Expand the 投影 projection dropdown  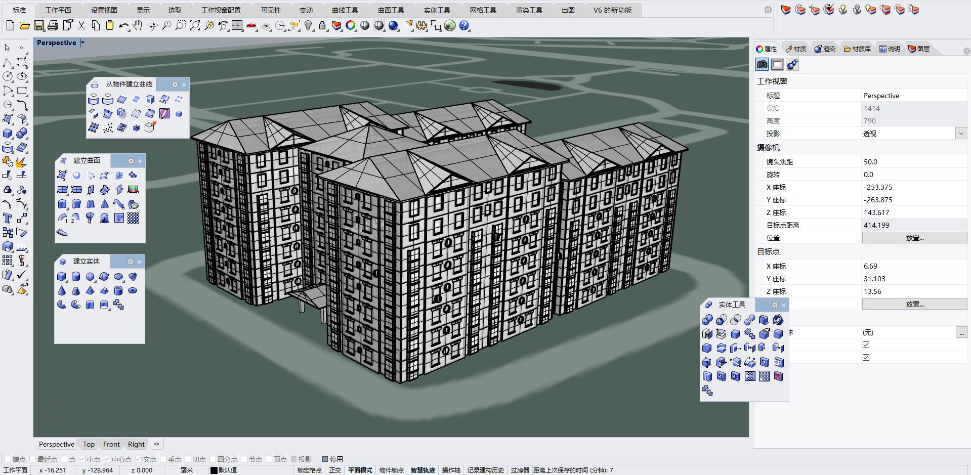pyautogui.click(x=961, y=134)
